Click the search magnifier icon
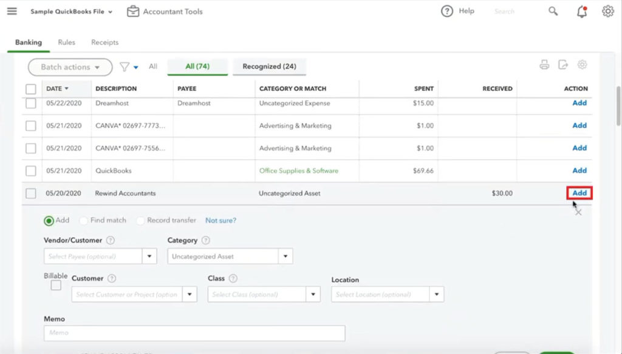This screenshot has width=622, height=354. click(552, 11)
